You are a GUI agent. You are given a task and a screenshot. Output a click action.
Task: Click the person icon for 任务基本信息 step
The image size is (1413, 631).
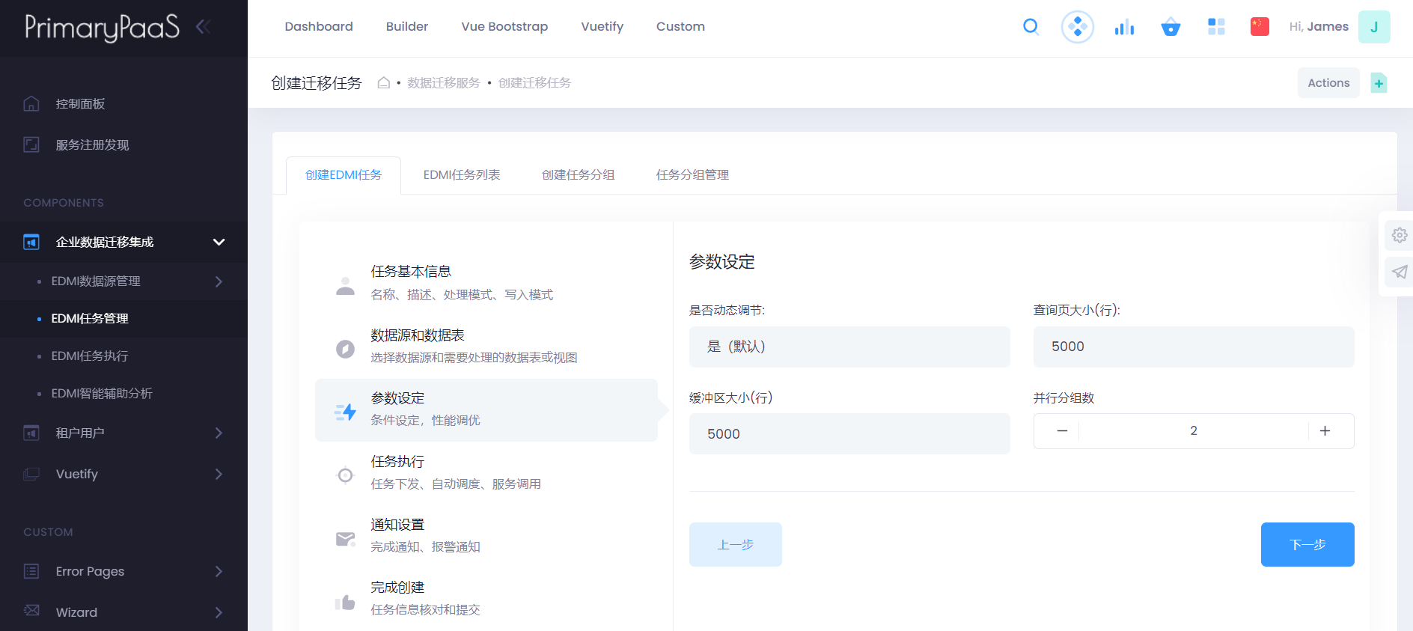(x=345, y=285)
